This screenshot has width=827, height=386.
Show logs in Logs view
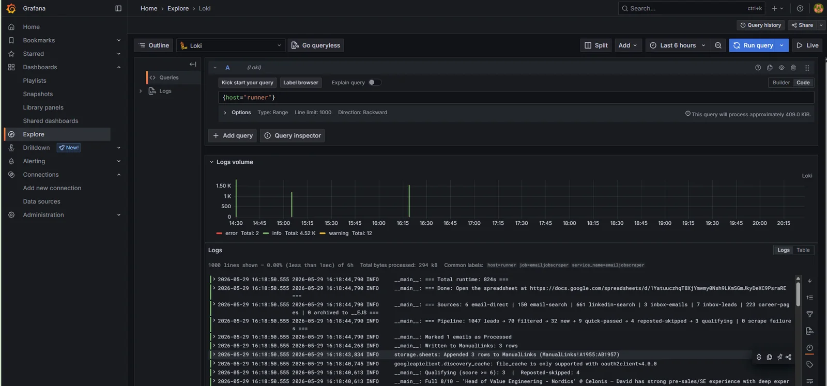(784, 250)
